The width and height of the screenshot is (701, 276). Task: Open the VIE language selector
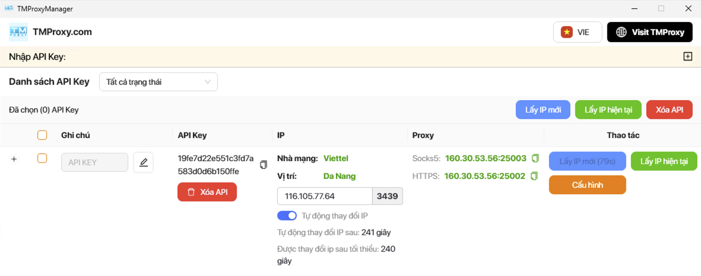coord(578,32)
